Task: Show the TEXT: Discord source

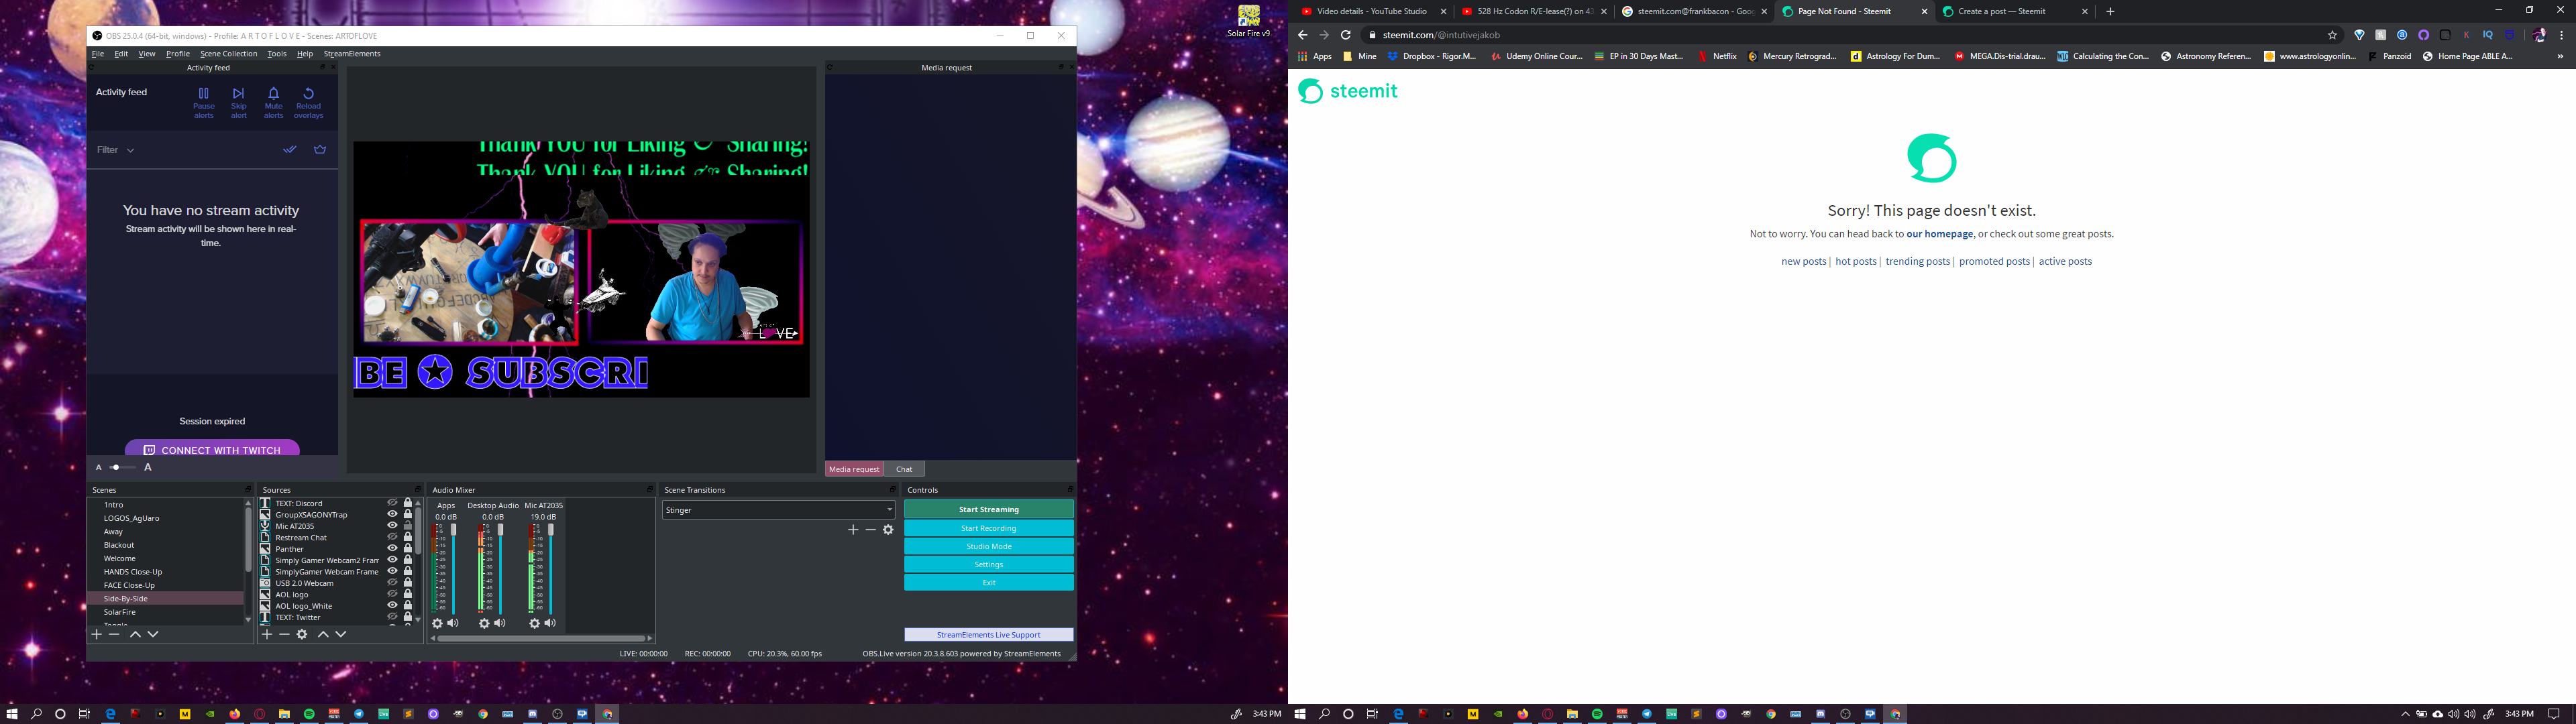Action: point(392,503)
